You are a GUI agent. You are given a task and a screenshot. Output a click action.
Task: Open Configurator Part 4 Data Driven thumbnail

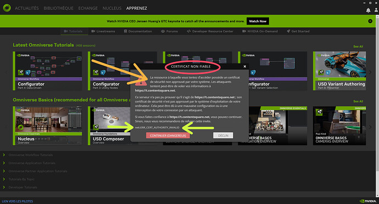click(47, 71)
